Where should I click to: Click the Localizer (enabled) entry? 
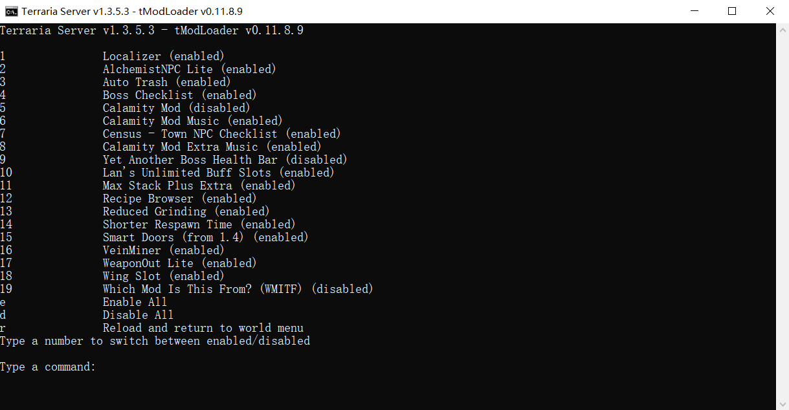(163, 56)
